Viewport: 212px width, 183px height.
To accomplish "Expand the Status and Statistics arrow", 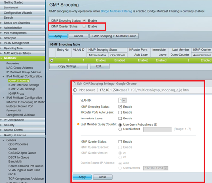I will [1, 23].
